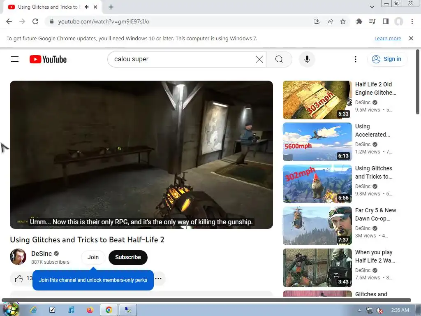Open Glitches and video title at bottom
421x316 pixels.
(x=371, y=294)
